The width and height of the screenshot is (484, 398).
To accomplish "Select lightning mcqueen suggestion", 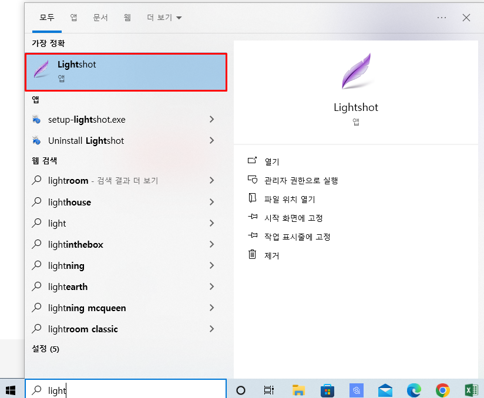I will [x=126, y=308].
